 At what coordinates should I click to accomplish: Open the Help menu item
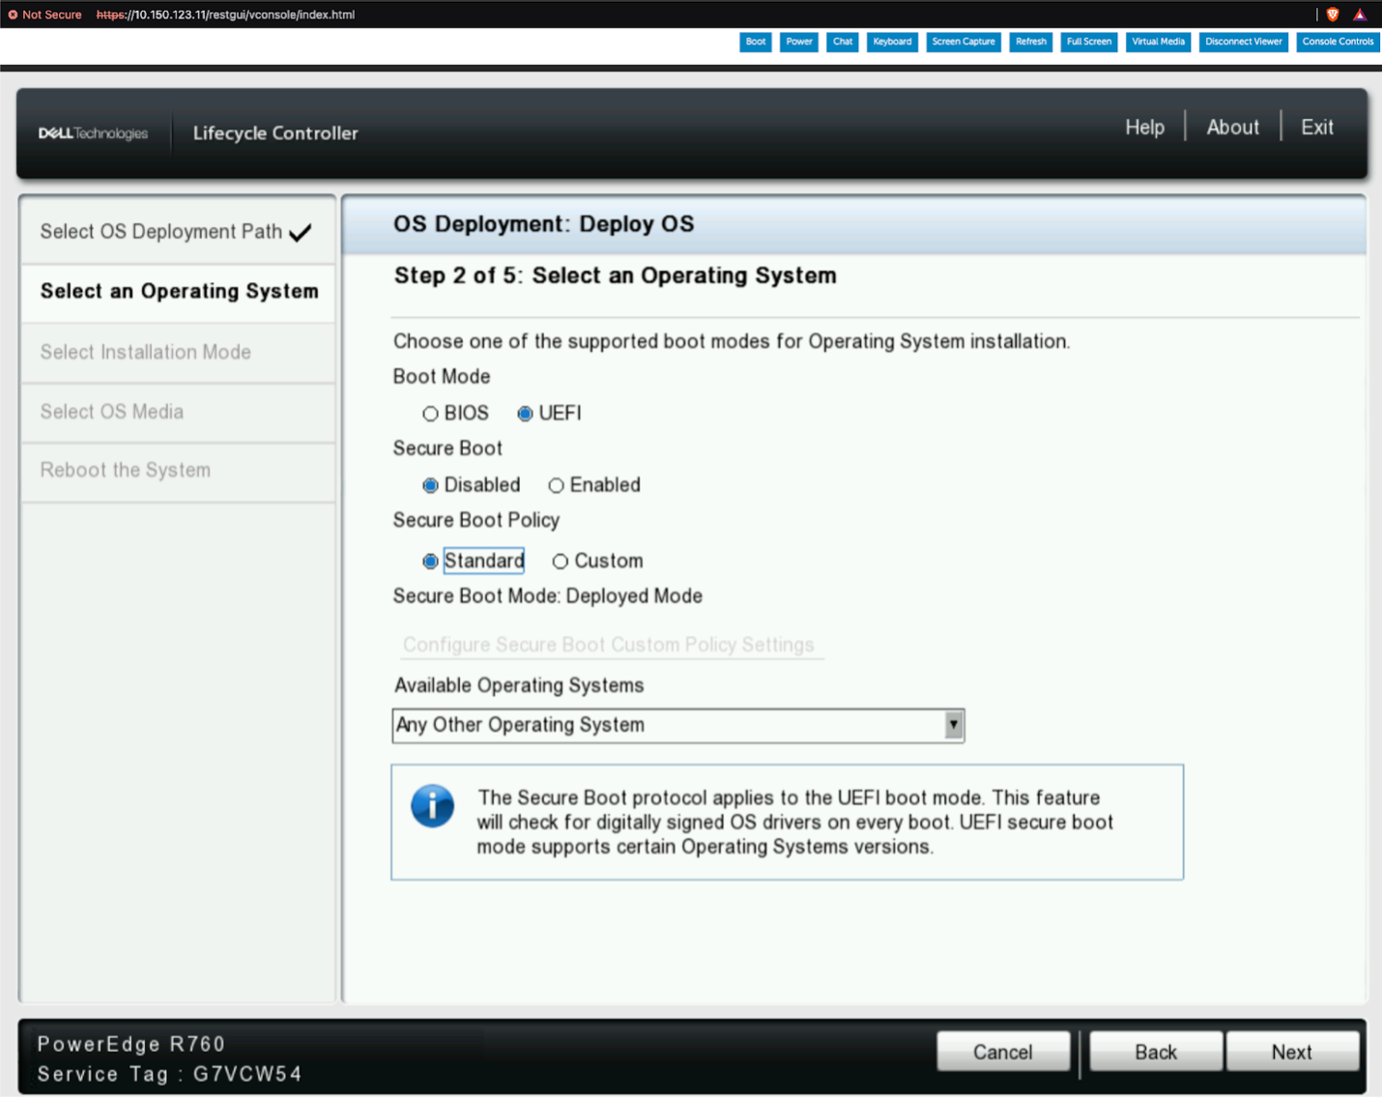tap(1144, 128)
